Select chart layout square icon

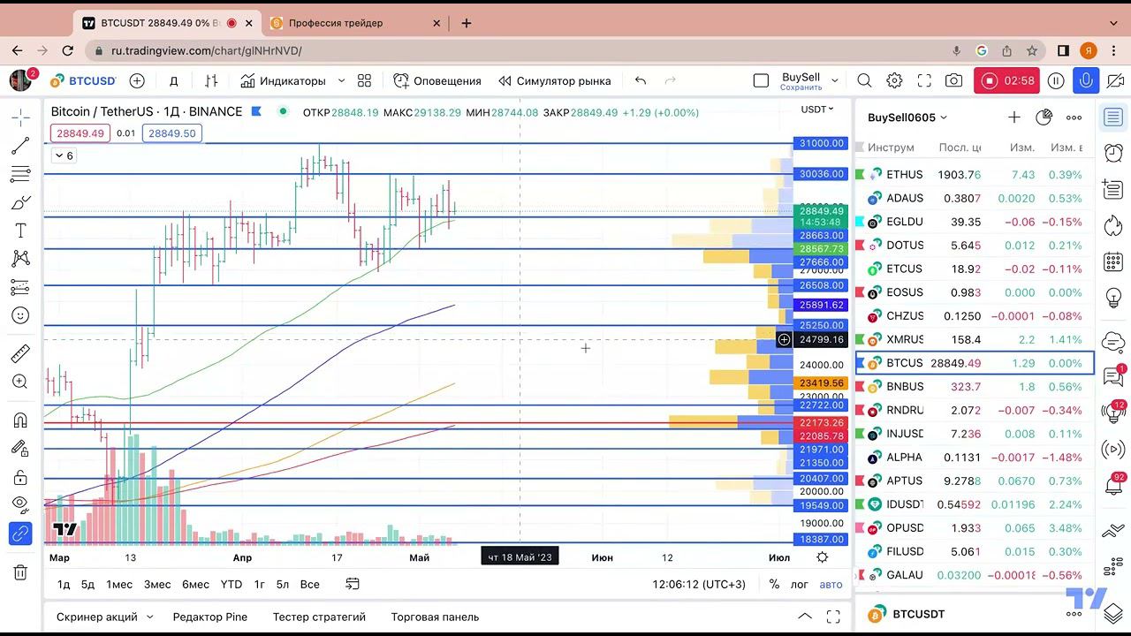pyautogui.click(x=761, y=80)
